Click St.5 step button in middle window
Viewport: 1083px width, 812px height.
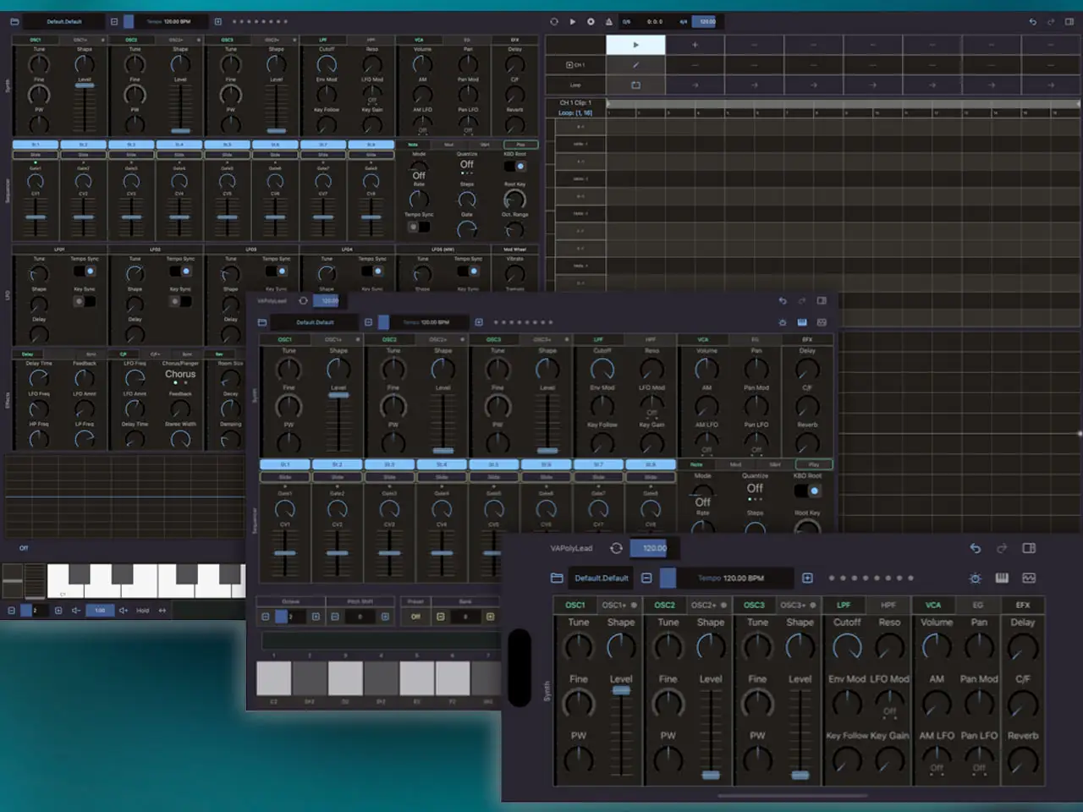[x=494, y=464]
